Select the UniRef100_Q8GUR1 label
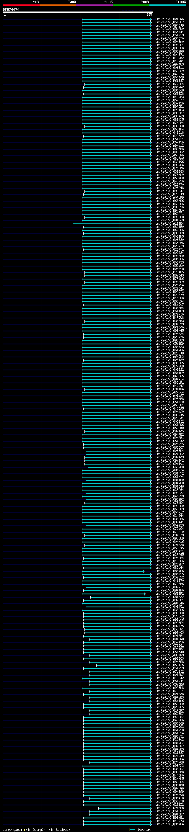 170,383
